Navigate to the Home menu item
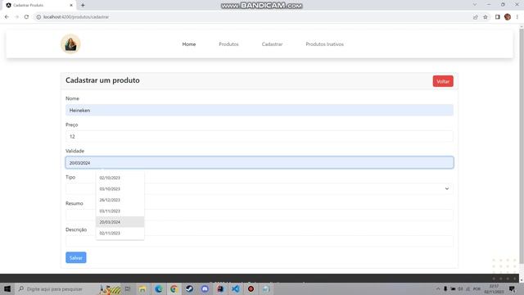The image size is (524, 295). (189, 44)
